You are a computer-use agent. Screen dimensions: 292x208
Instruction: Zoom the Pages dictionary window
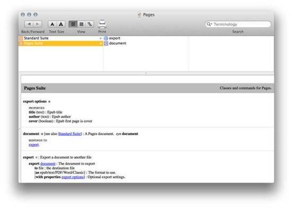point(36,14)
